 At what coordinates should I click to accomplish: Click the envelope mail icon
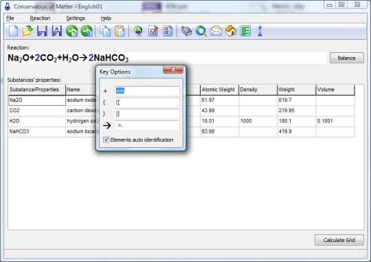point(216,31)
